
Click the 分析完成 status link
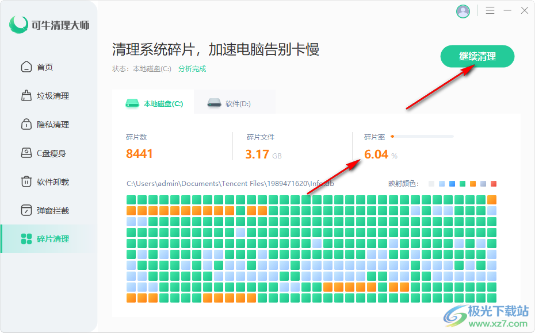192,69
